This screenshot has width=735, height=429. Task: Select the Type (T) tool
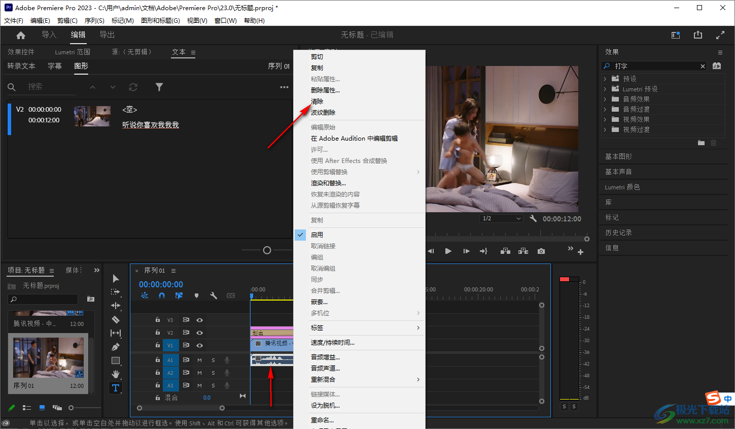pos(116,388)
